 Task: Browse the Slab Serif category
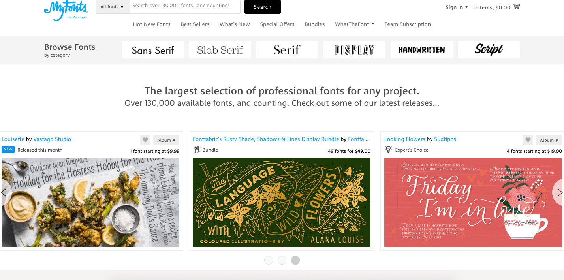tap(220, 50)
